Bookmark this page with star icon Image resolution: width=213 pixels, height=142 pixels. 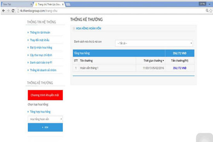tap(211, 11)
